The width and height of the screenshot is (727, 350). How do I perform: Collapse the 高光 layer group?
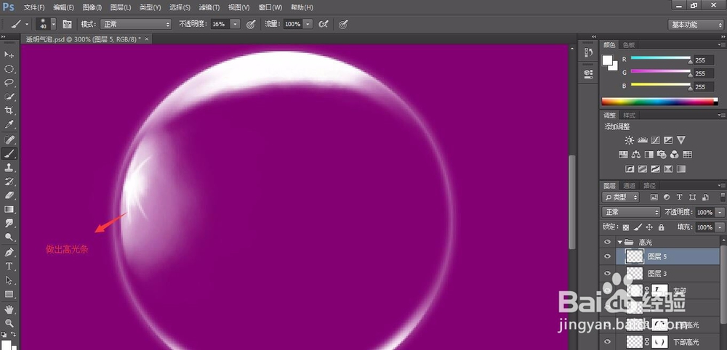click(619, 242)
